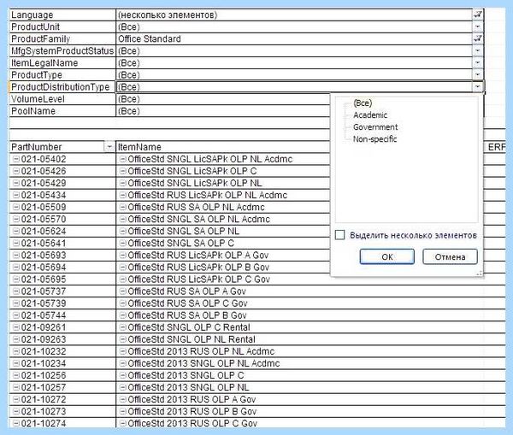Viewport: 513px width, 435px height.
Task: Open the ProductFamily filter dropdown
Action: pos(478,39)
